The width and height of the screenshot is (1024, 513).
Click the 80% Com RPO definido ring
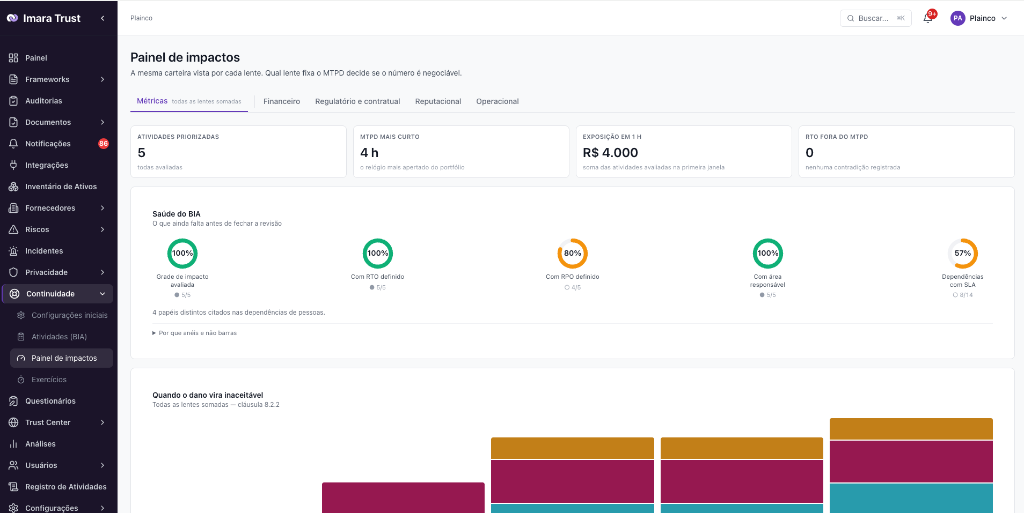point(573,254)
